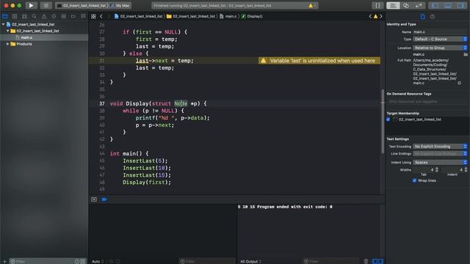Toggle the Navigator panel visibility
This screenshot has width=470, height=264.
pyautogui.click(x=435, y=5)
